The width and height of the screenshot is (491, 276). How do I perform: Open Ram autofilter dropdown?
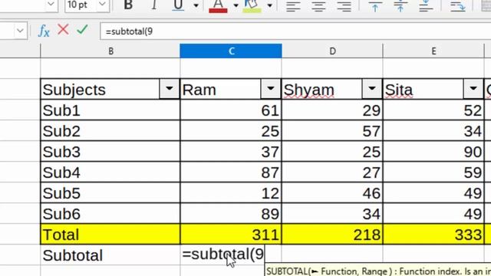click(x=270, y=89)
